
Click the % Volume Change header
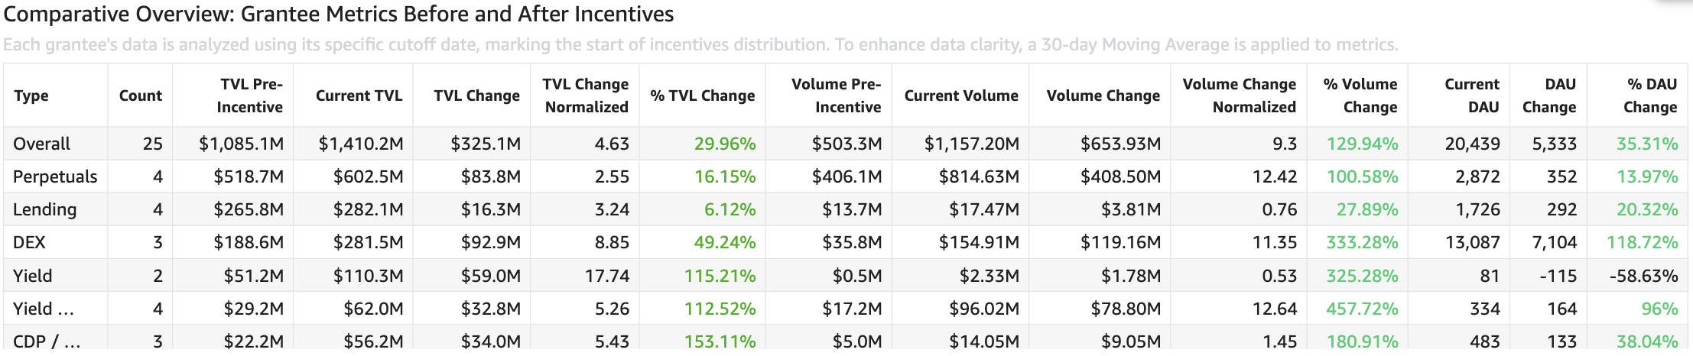tap(1360, 95)
